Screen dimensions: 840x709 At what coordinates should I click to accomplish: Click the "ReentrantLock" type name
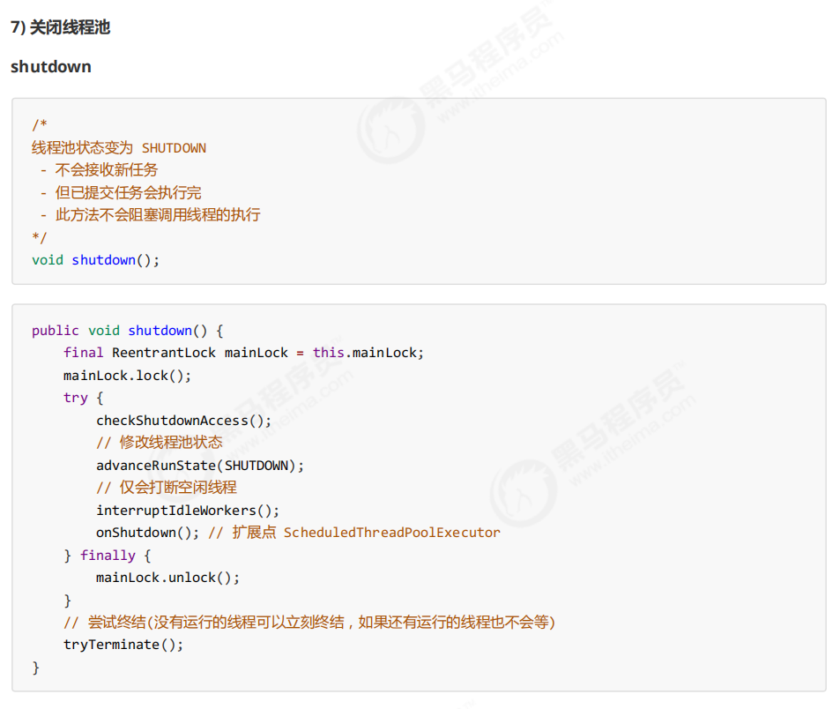tap(163, 353)
